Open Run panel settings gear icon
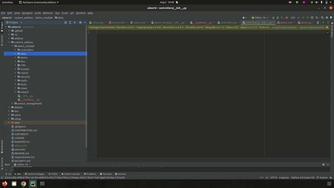Image resolution: width=334 pixels, height=188 pixels. point(324,164)
